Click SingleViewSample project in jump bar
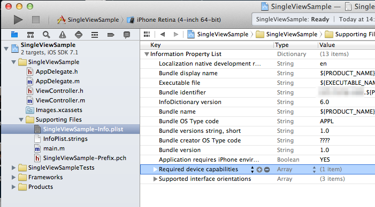375x207 pixels. 218,34
